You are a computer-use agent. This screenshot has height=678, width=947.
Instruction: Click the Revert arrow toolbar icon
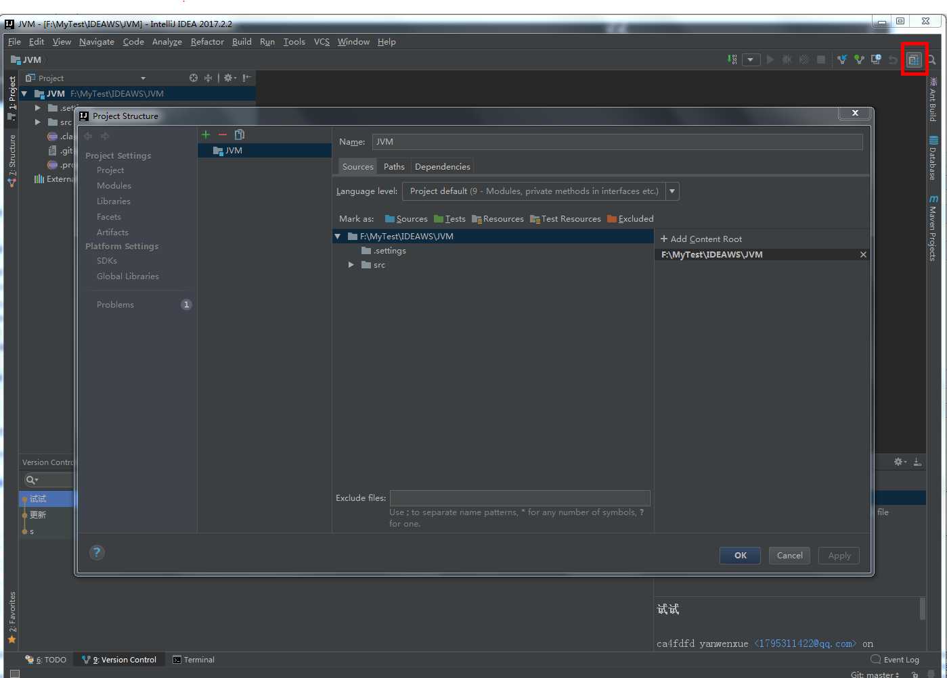(x=893, y=59)
